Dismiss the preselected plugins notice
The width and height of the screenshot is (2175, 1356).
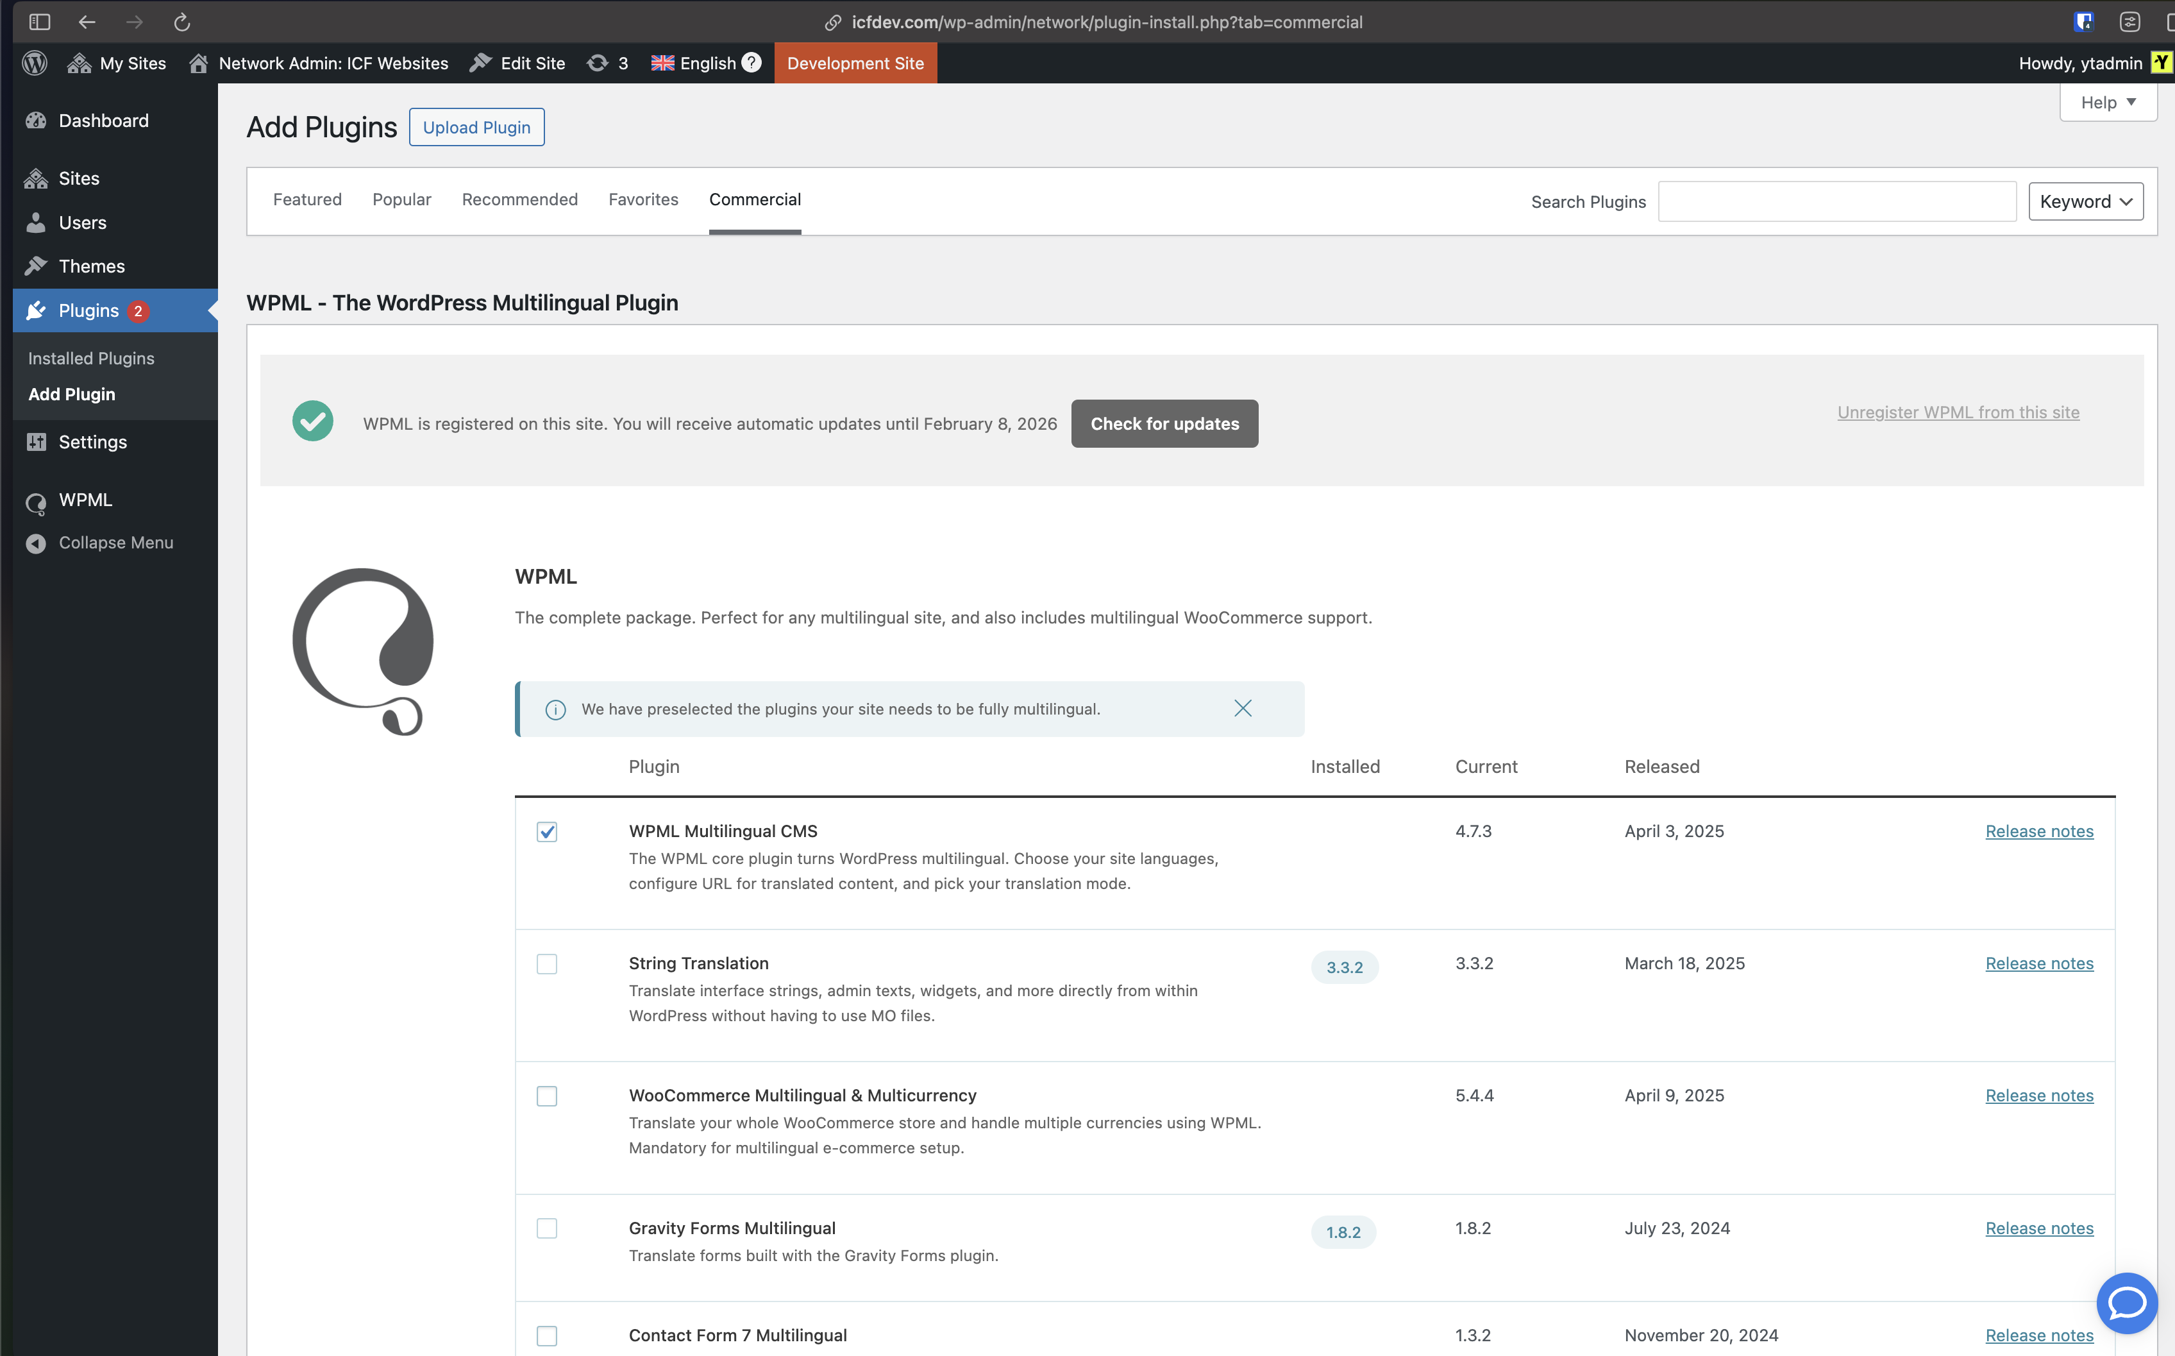[x=1243, y=709]
